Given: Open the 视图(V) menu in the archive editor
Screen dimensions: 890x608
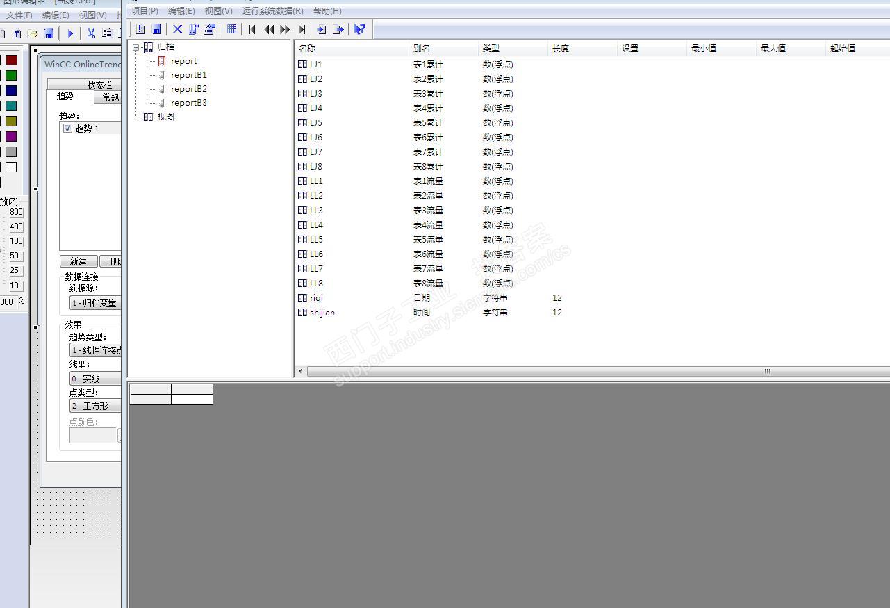Looking at the screenshot, I should pyautogui.click(x=218, y=11).
